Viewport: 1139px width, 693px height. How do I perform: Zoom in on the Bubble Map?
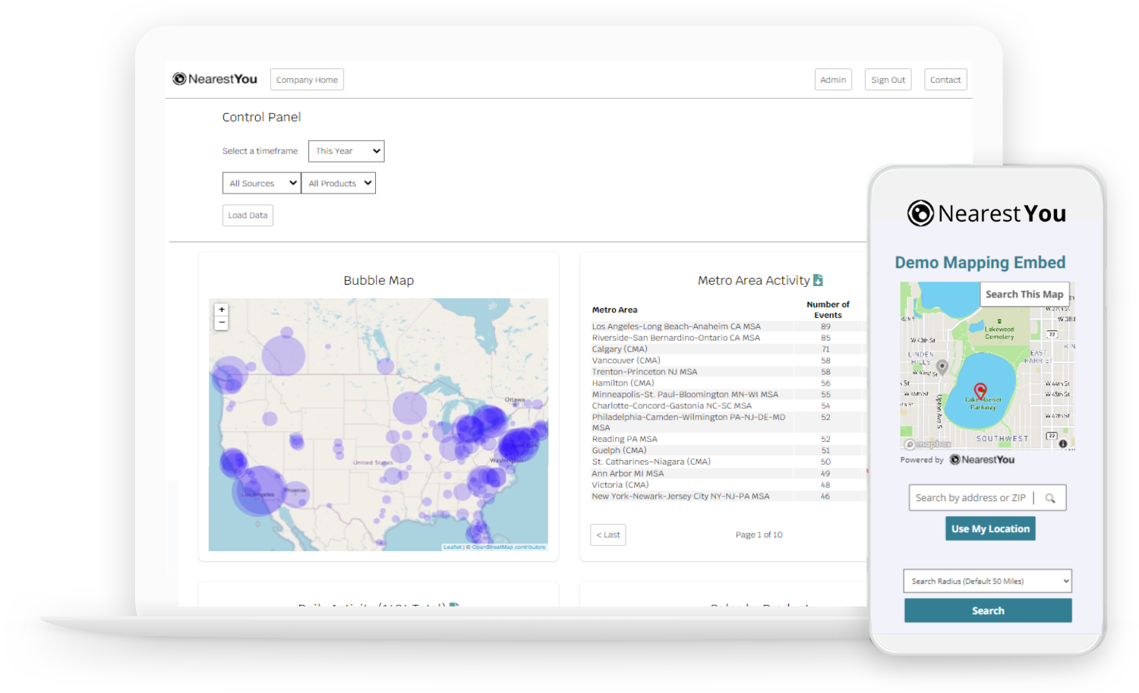click(x=222, y=310)
